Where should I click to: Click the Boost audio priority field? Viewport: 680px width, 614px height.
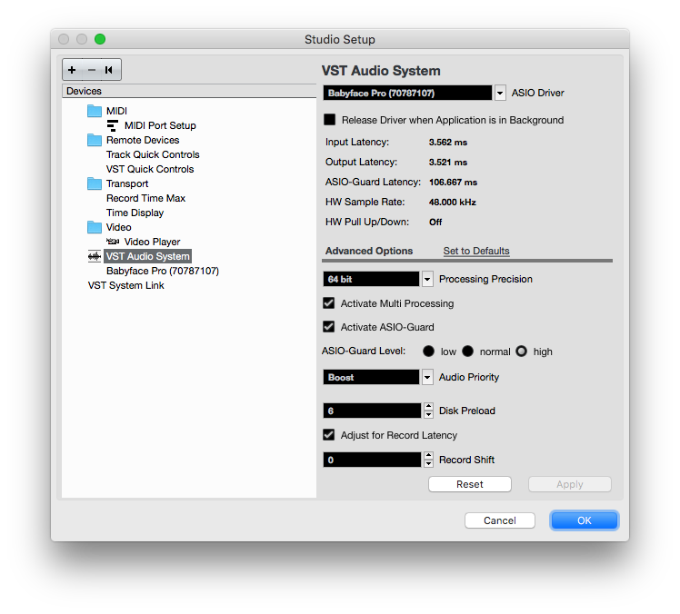tap(371, 377)
